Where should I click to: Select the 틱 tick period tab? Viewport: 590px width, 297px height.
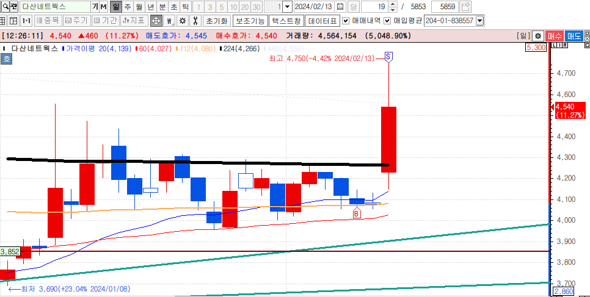pos(185,6)
